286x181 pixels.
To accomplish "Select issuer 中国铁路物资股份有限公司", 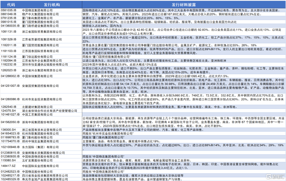I will [40, 156].
